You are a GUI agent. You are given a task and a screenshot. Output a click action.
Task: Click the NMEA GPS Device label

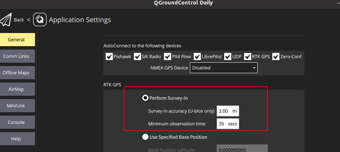[169, 68]
